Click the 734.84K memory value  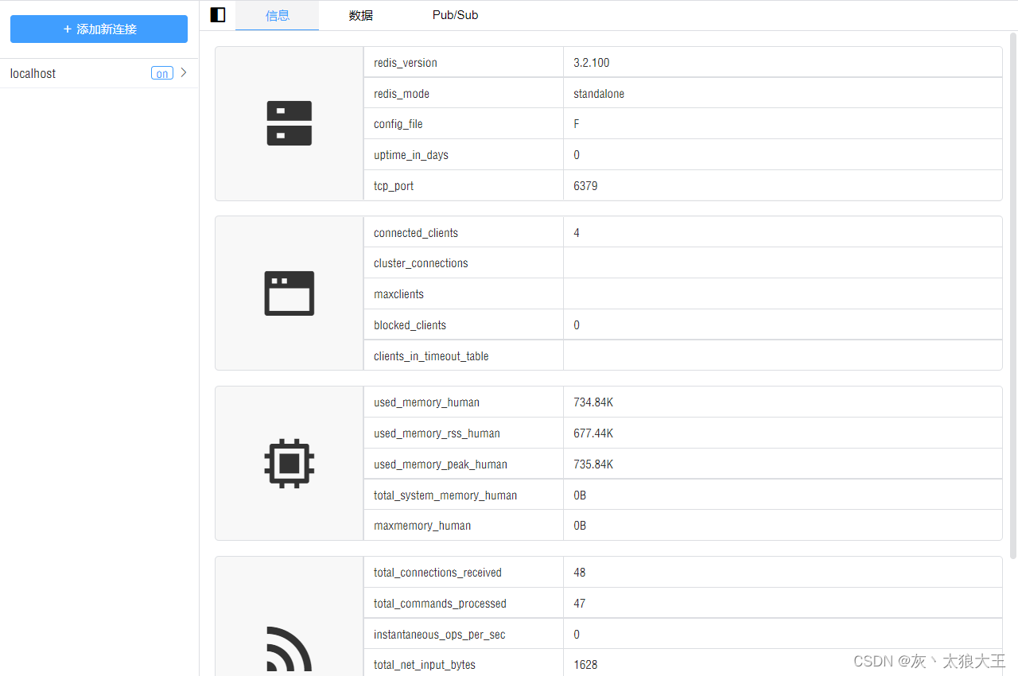tap(593, 402)
